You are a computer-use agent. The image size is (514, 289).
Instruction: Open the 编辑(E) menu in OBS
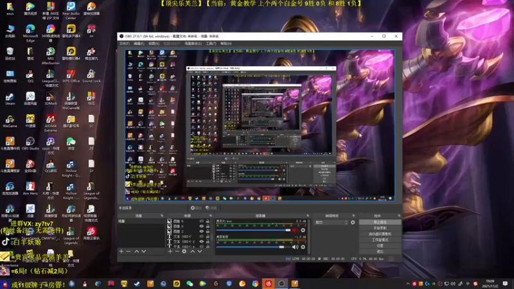139,44
